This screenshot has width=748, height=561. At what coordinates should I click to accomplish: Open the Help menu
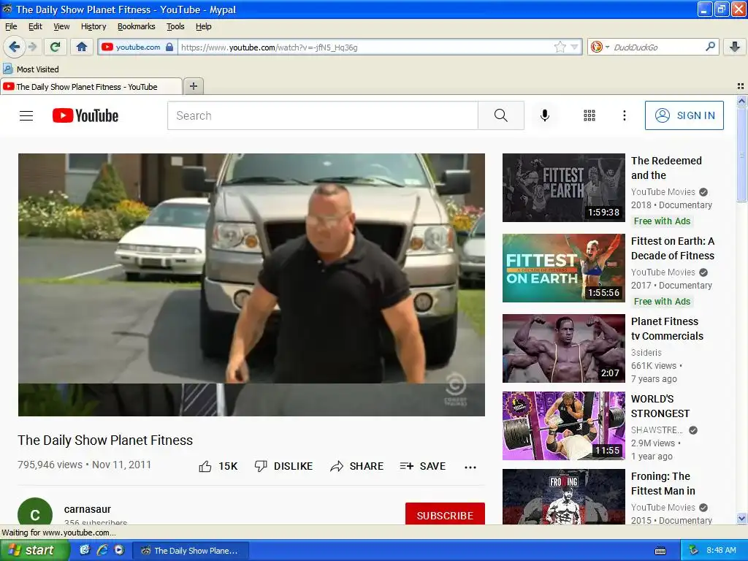[x=203, y=26]
